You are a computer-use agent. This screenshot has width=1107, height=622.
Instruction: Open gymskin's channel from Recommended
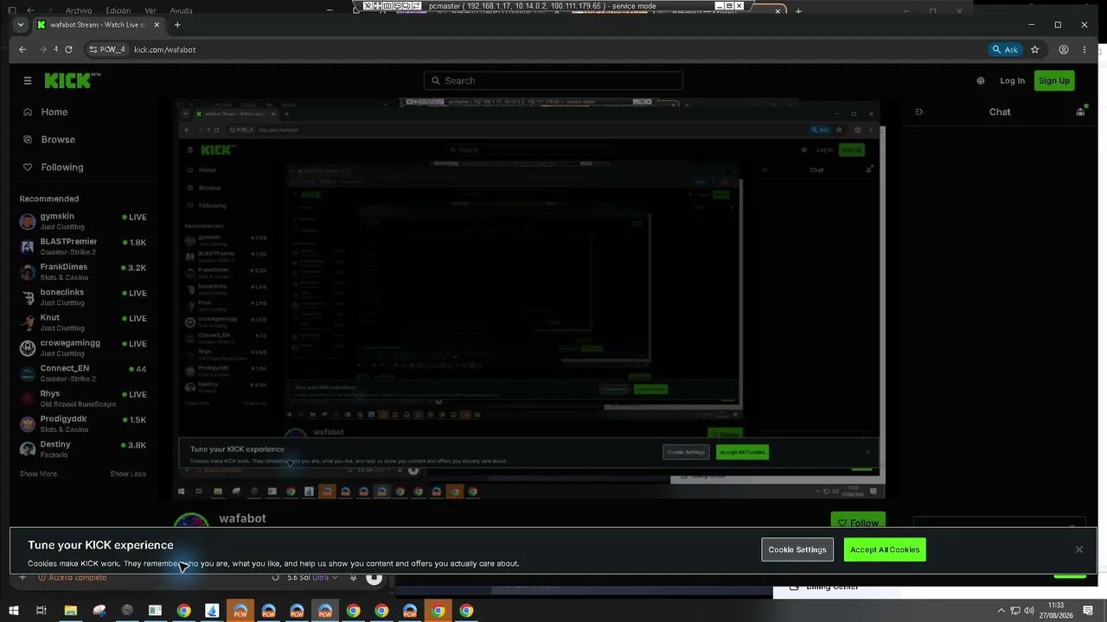84,220
